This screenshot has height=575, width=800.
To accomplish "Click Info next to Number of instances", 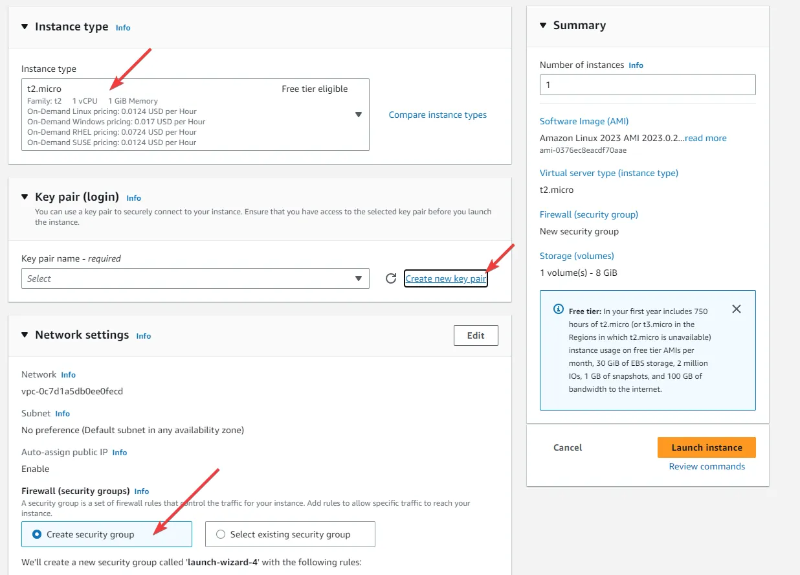I will point(636,65).
